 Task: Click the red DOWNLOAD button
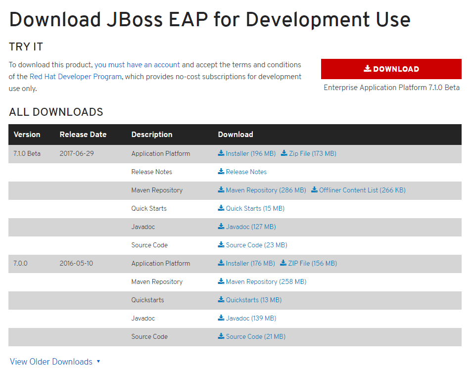(x=391, y=69)
